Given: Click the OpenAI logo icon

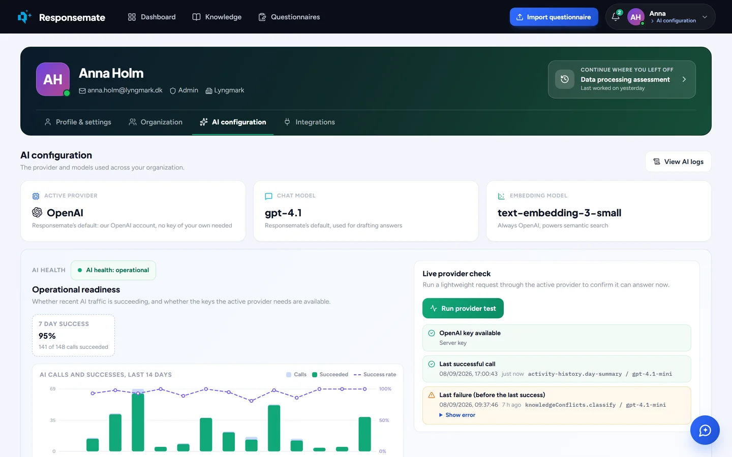Looking at the screenshot, I should [x=37, y=212].
